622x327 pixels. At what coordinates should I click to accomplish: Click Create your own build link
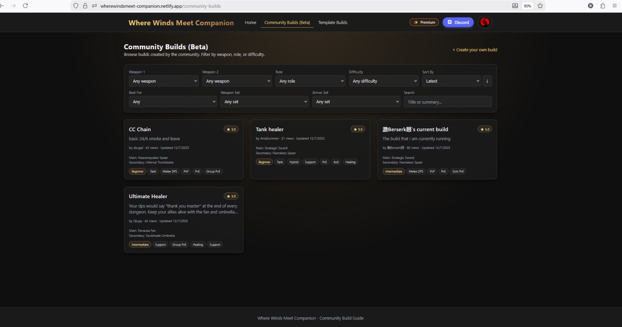pyautogui.click(x=475, y=50)
